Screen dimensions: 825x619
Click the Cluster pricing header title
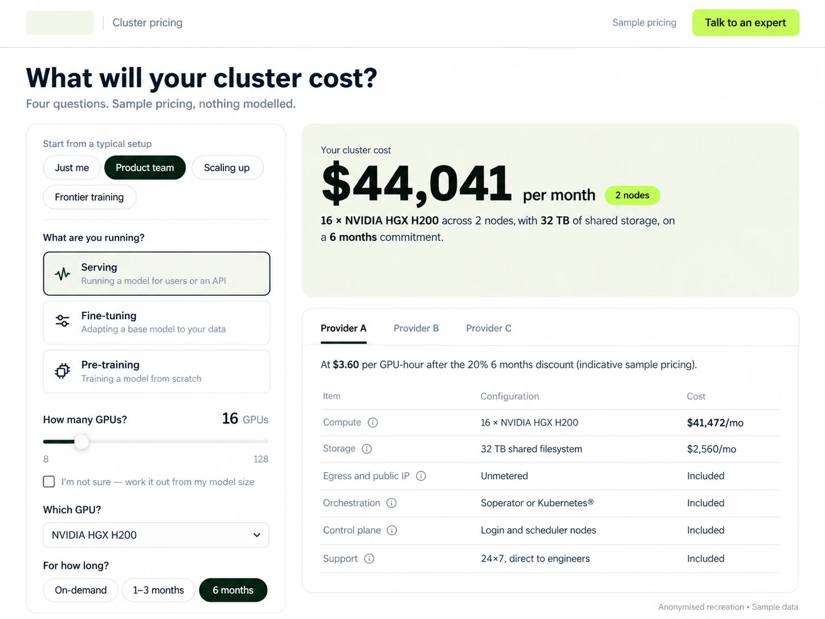tap(148, 23)
